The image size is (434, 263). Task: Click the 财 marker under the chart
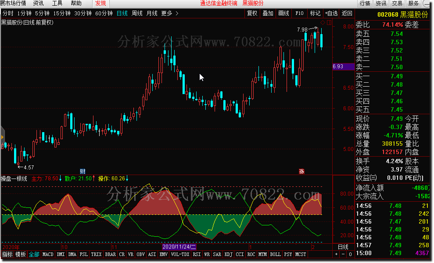point(82,172)
